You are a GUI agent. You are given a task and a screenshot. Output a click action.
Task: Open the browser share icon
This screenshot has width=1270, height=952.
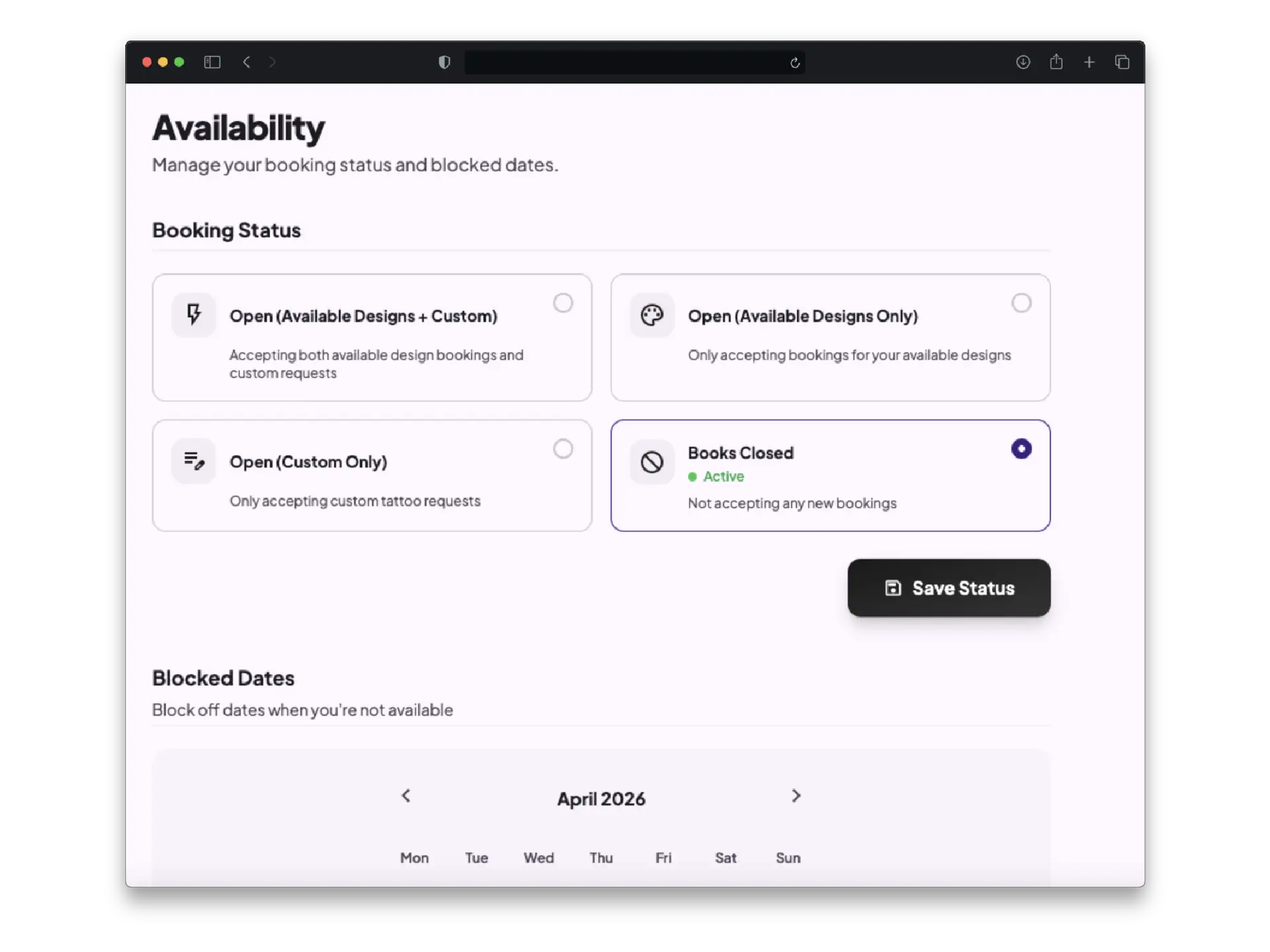coord(1056,61)
